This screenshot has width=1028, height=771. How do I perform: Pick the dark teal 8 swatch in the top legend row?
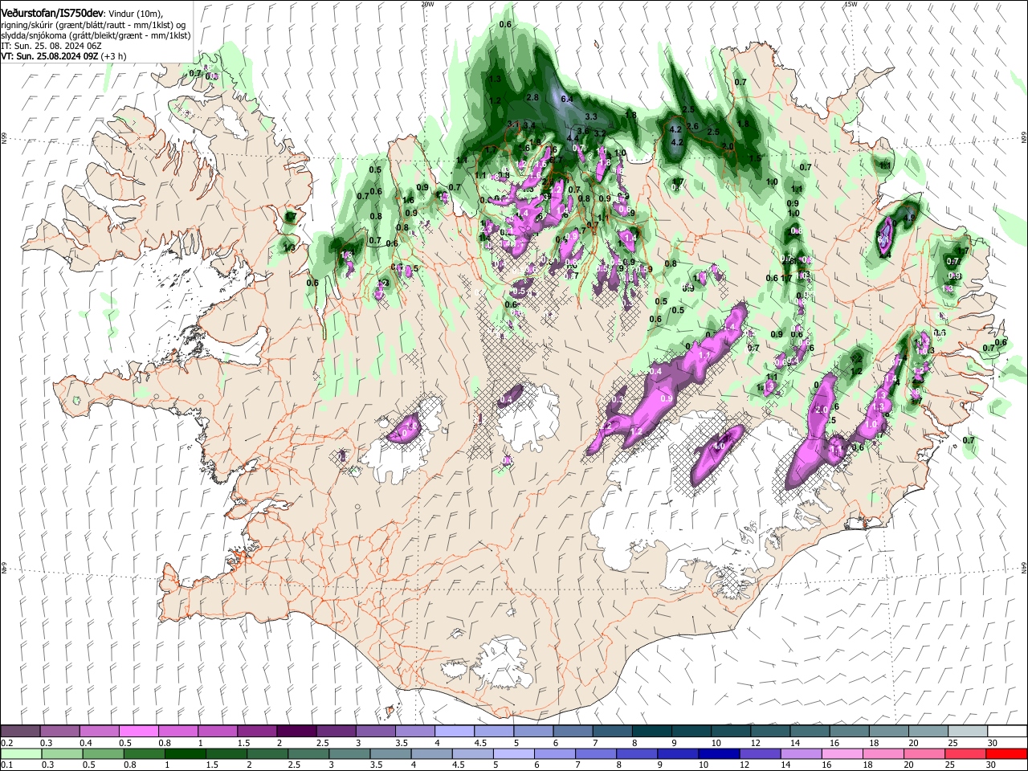[651, 732]
